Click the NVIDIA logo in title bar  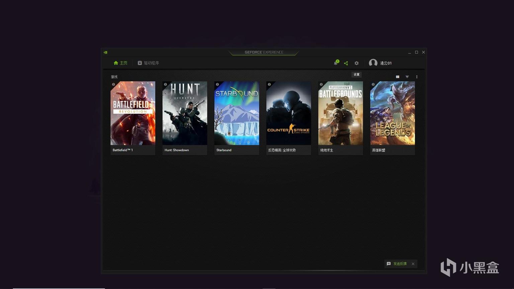pos(105,53)
